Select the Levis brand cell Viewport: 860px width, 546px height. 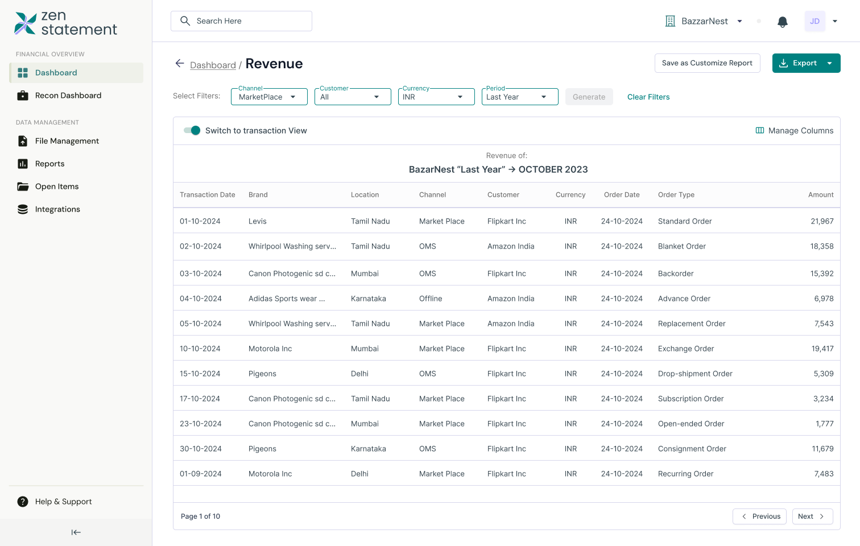click(258, 221)
